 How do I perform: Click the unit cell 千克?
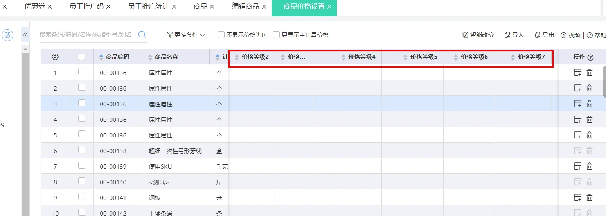click(x=222, y=166)
